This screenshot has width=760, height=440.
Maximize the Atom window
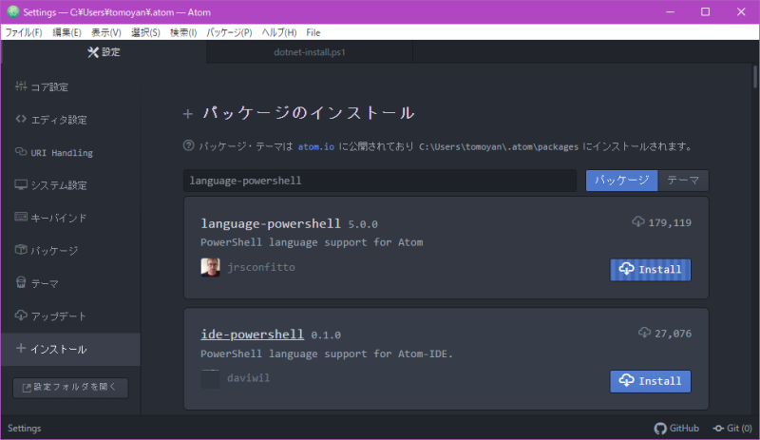tap(706, 11)
